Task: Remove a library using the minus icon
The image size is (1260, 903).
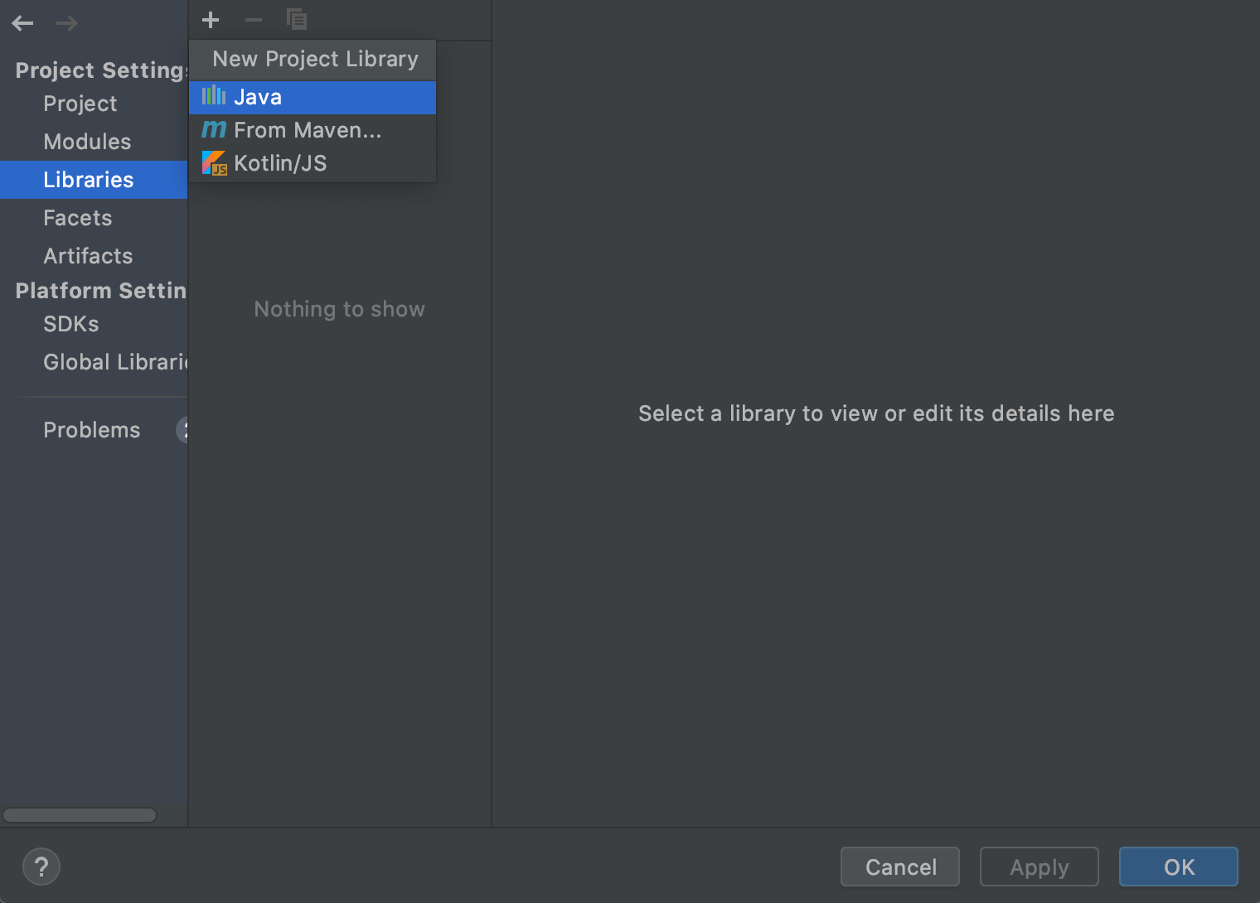Action: [x=254, y=19]
